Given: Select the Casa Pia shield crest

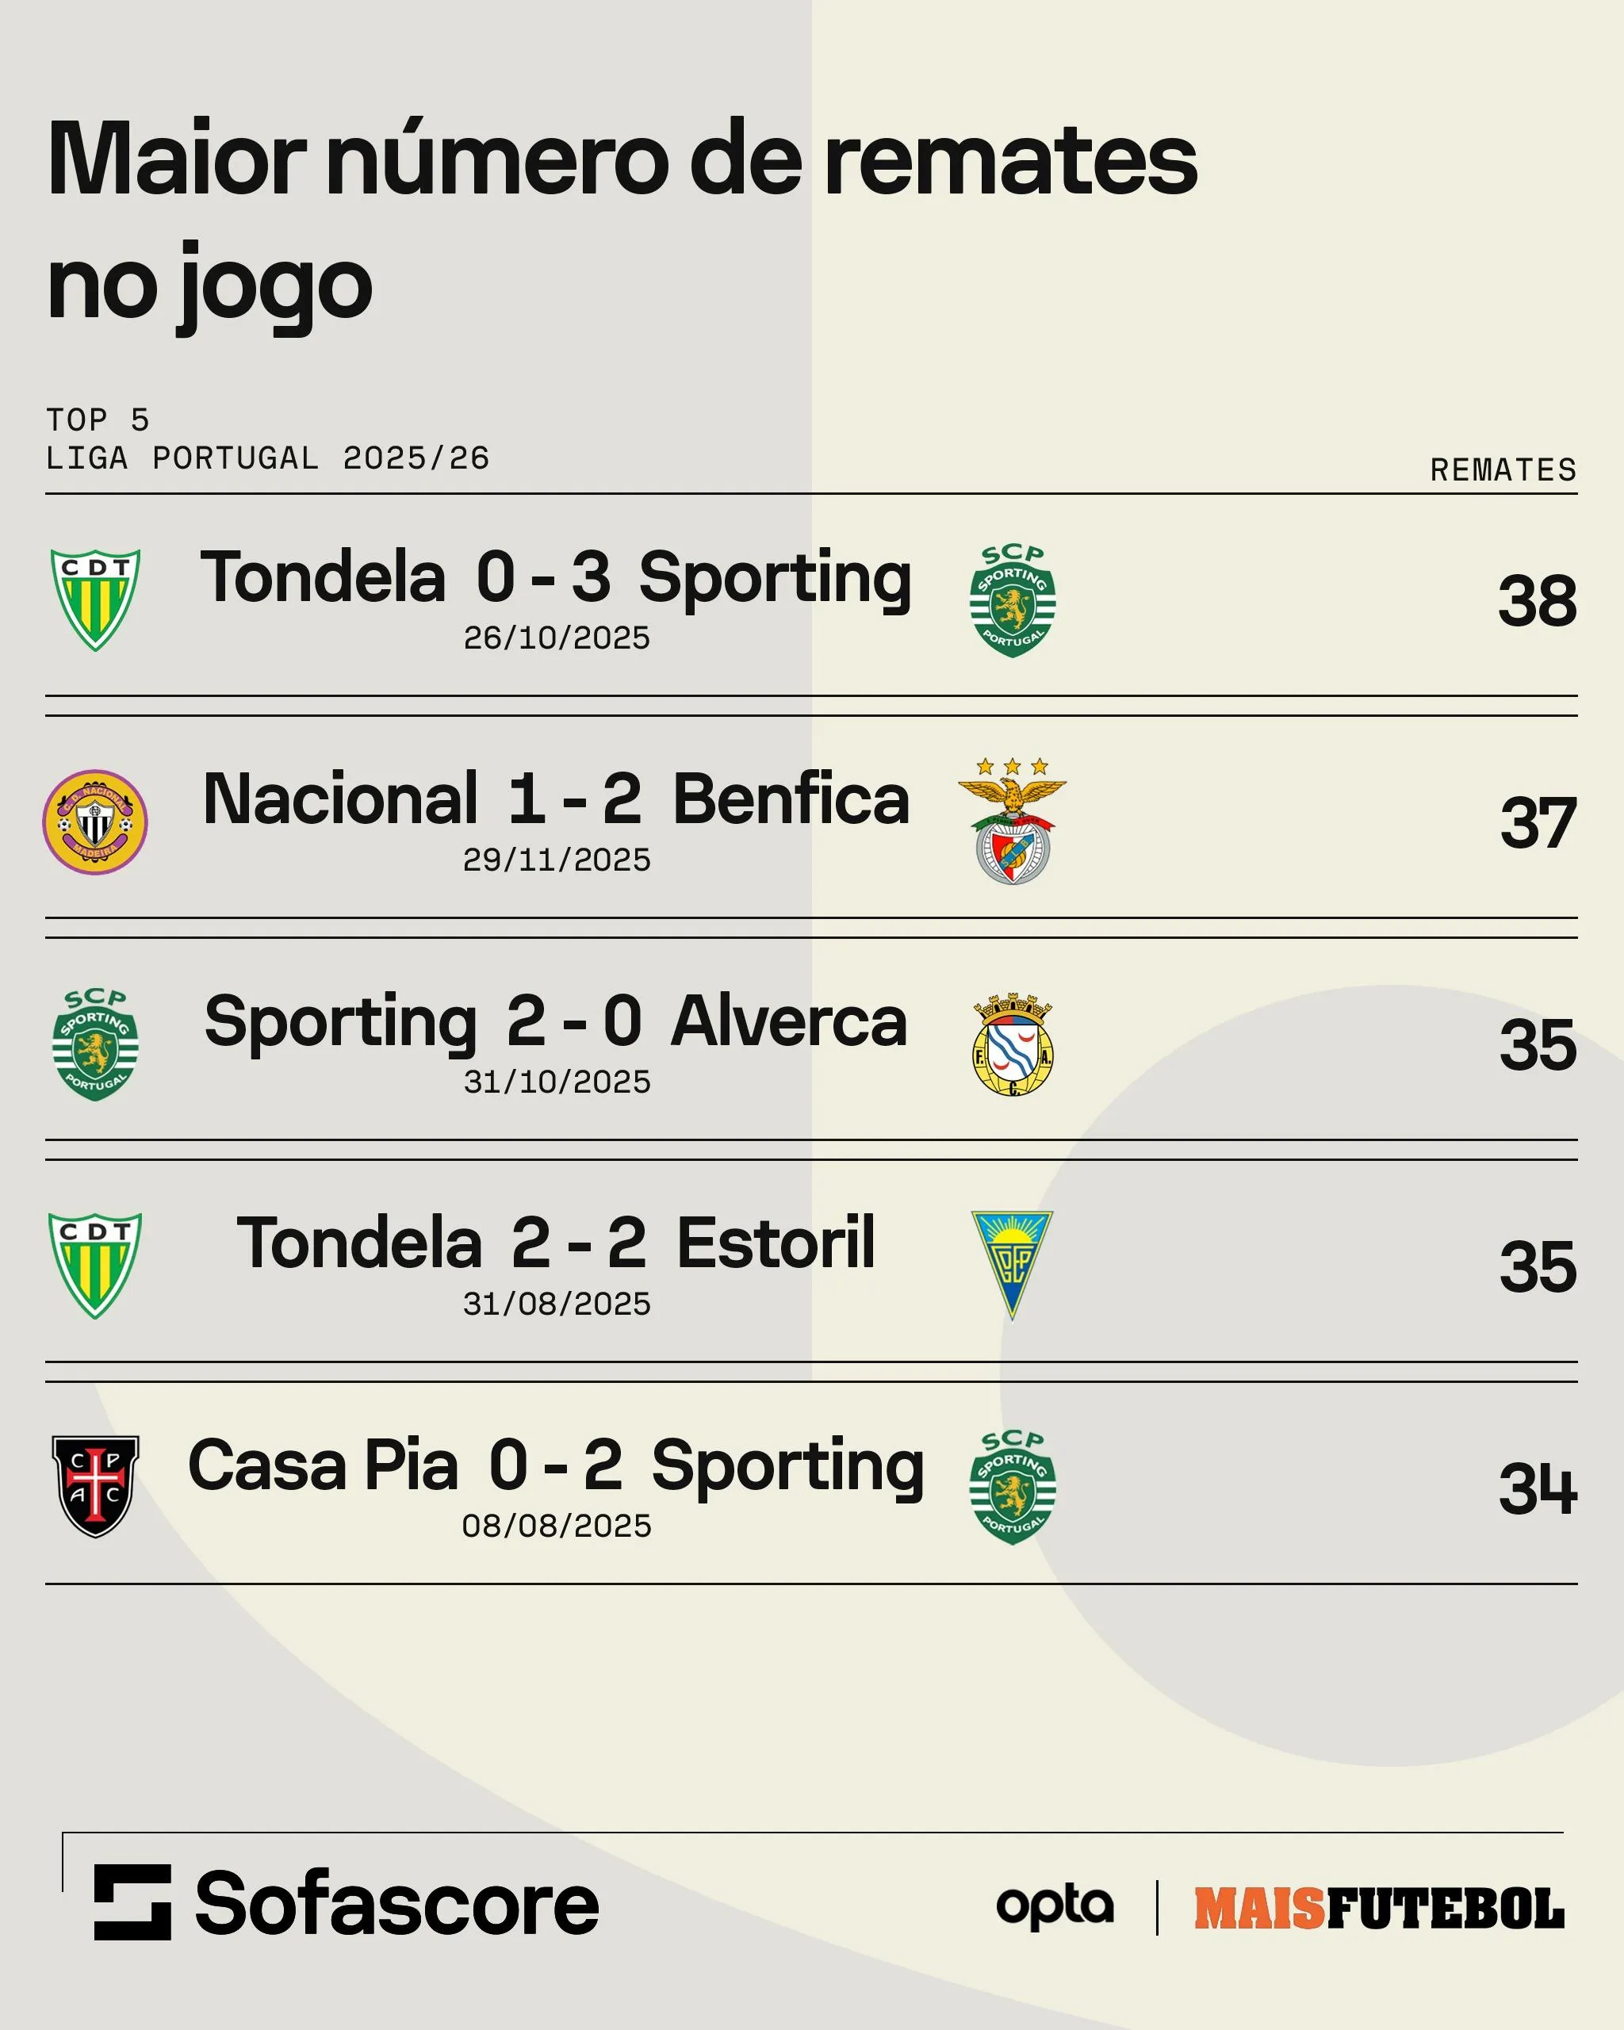Looking at the screenshot, I should tap(95, 1487).
